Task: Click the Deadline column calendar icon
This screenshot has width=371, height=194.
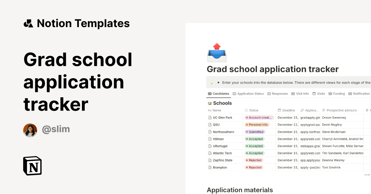Action: [x=279, y=110]
